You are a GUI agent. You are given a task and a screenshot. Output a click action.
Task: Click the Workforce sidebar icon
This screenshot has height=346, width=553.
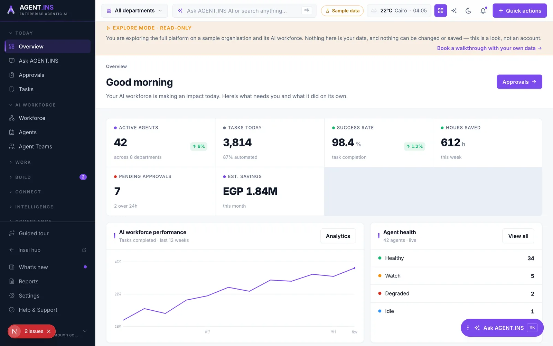click(x=12, y=118)
